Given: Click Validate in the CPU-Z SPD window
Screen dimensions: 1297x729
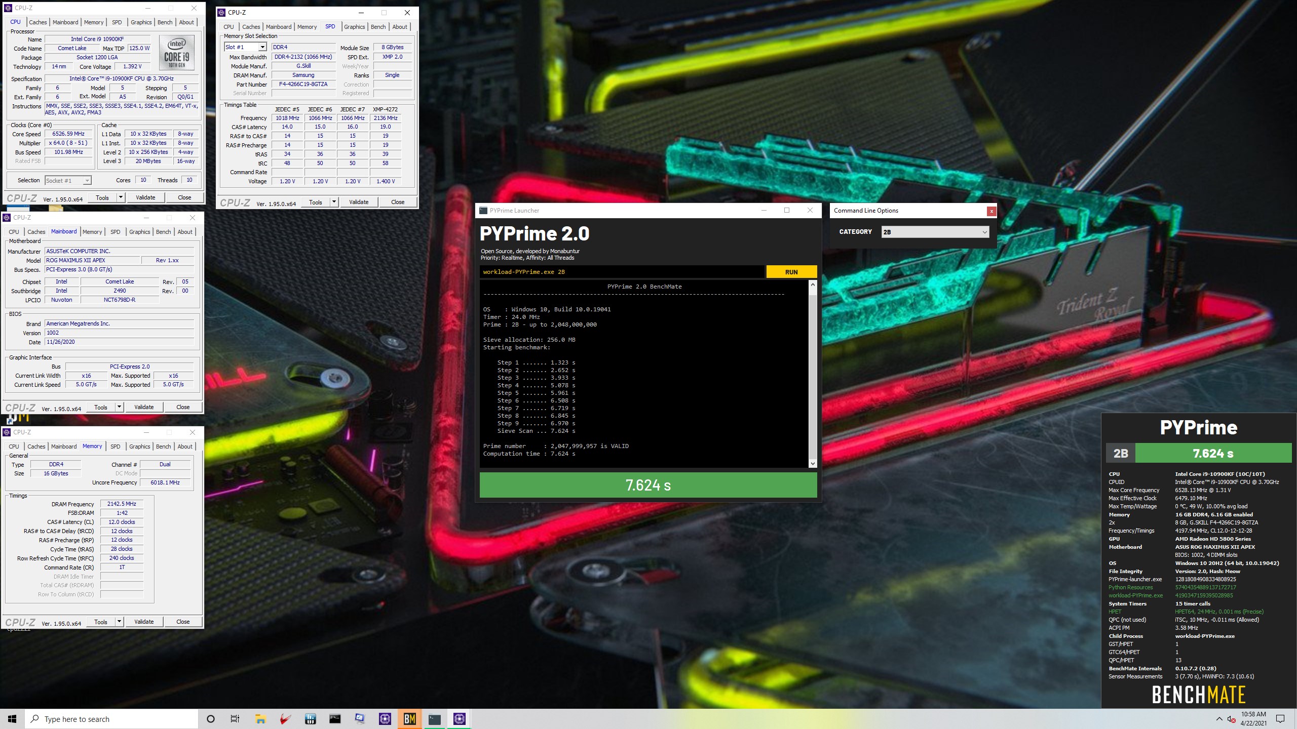Looking at the screenshot, I should point(359,202).
